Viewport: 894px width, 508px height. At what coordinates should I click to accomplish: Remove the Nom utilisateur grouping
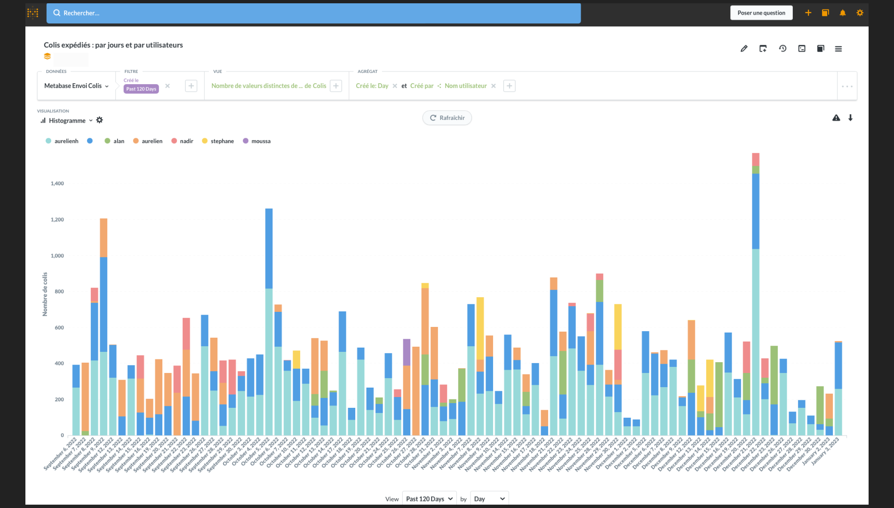click(x=494, y=86)
